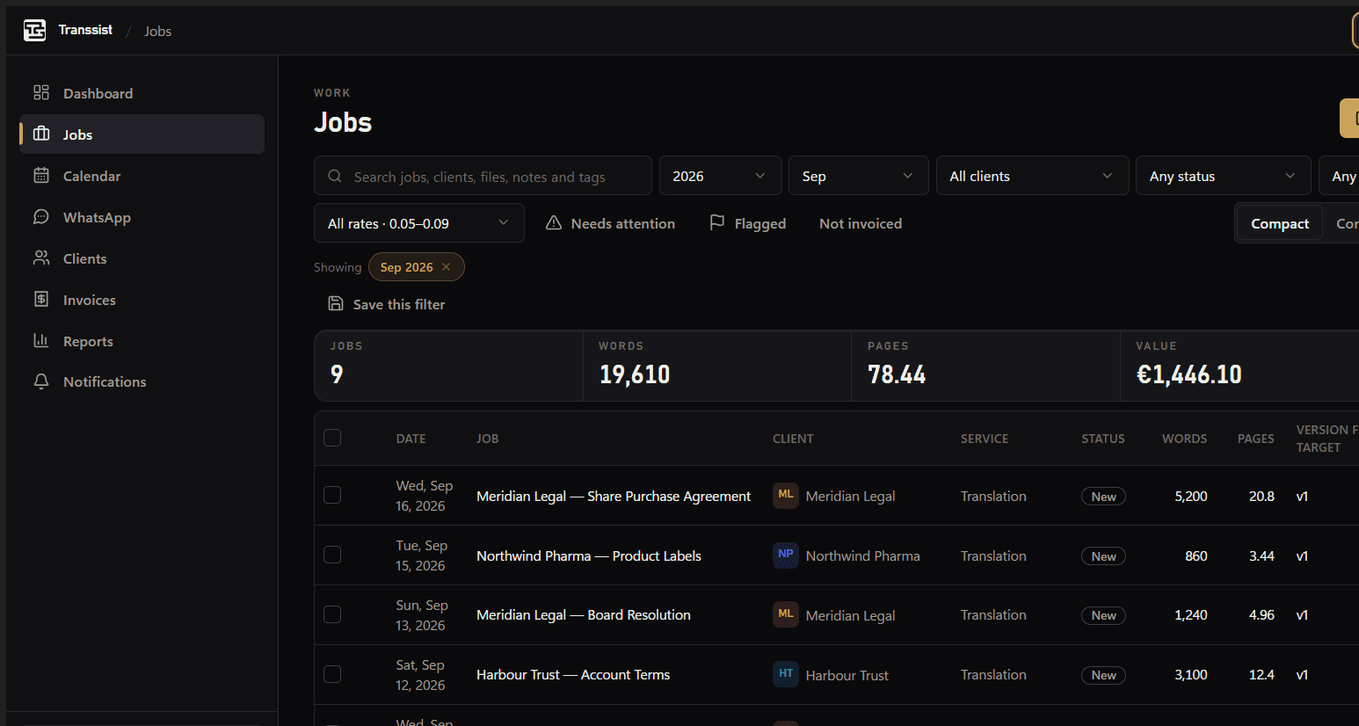
Task: Click the save disk icon
Action: point(336,303)
